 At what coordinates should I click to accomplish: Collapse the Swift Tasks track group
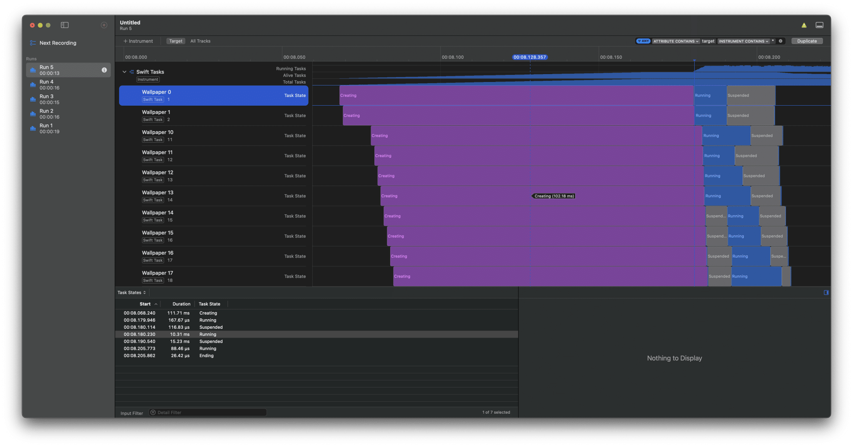click(124, 72)
